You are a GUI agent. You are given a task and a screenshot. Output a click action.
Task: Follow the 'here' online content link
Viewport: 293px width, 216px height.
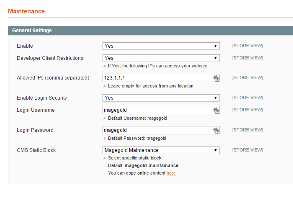point(171,173)
